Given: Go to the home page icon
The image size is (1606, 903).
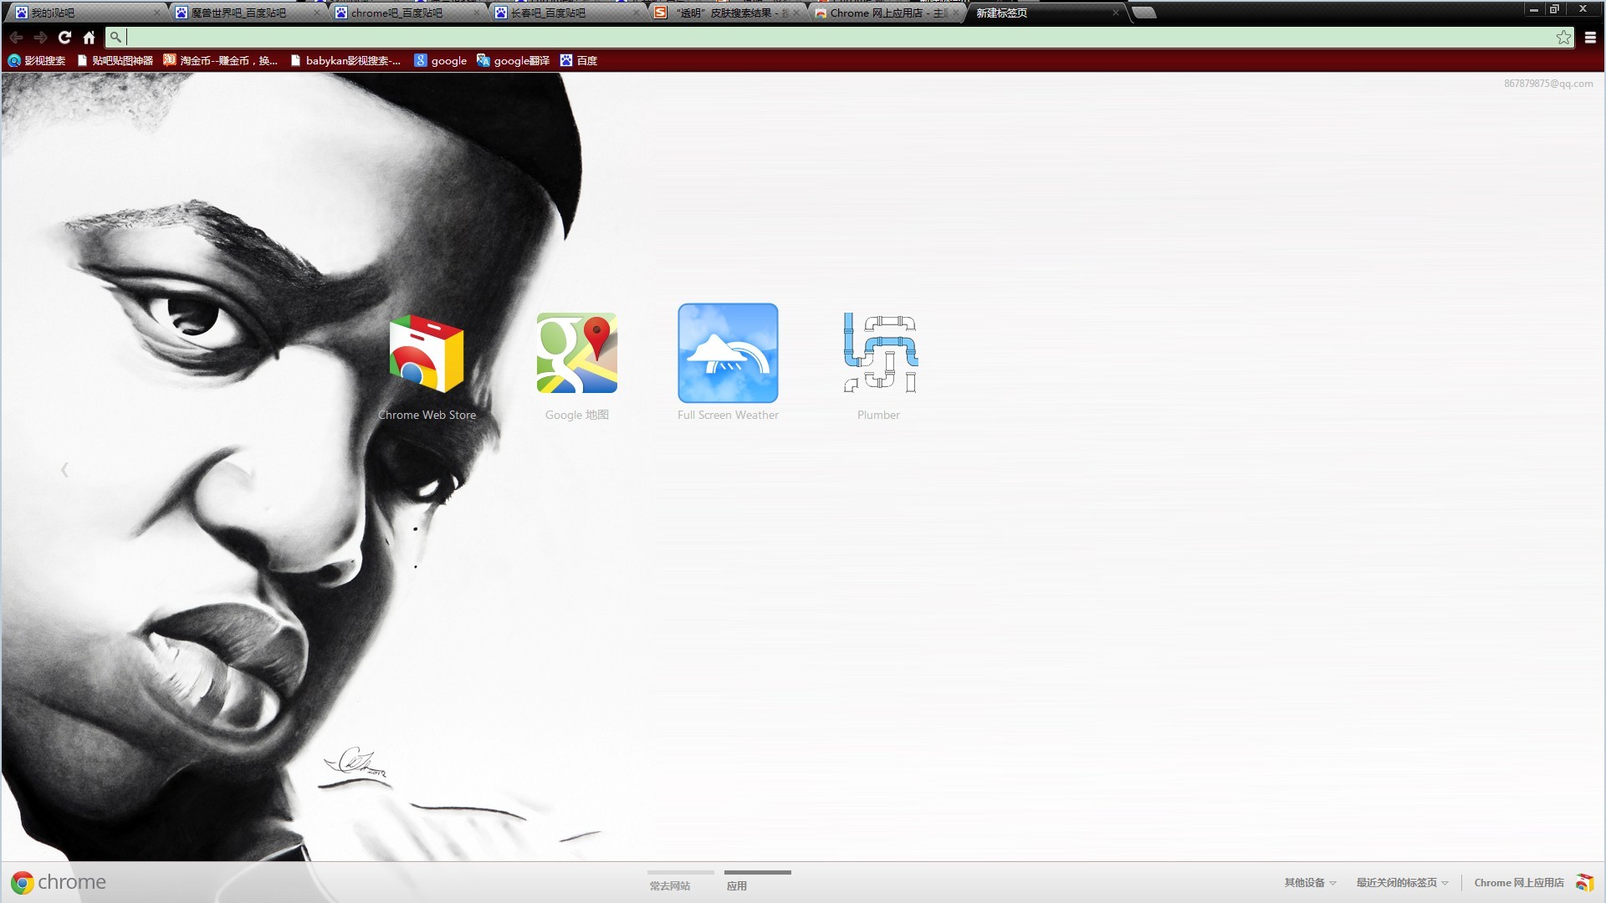Looking at the screenshot, I should 89,37.
